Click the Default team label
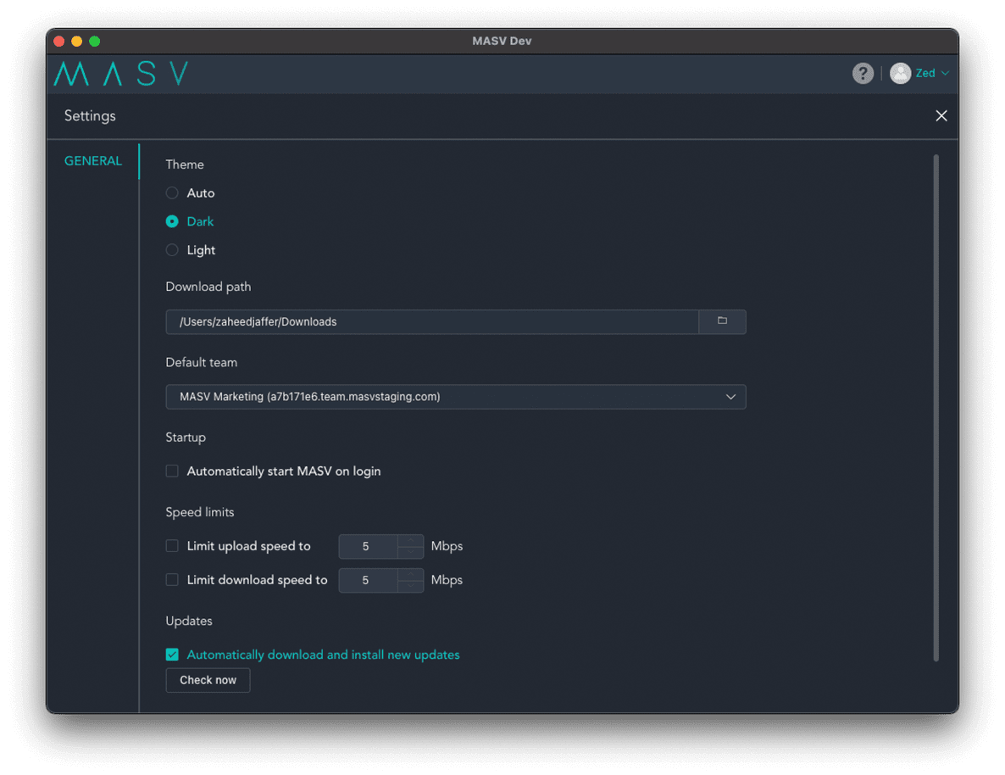This screenshot has width=1005, height=775. click(x=202, y=362)
